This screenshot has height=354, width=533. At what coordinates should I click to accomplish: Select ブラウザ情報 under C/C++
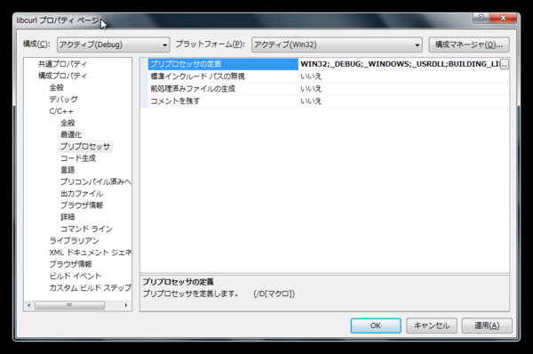coord(82,205)
